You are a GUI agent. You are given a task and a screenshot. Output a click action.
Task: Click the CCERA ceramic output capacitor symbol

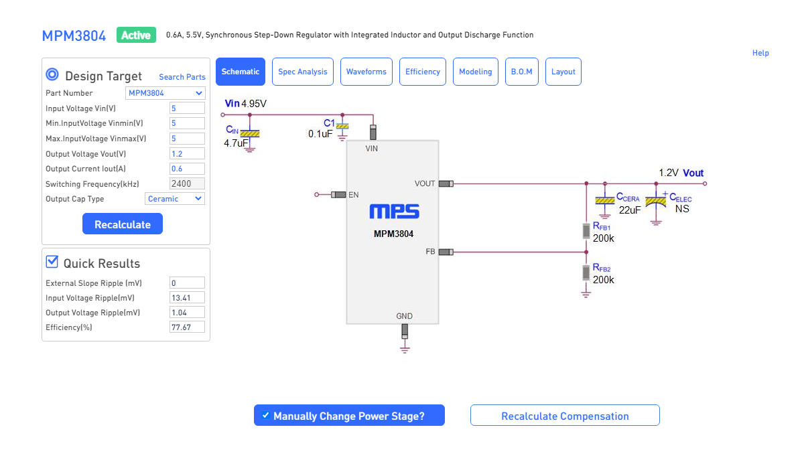pyautogui.click(x=605, y=200)
